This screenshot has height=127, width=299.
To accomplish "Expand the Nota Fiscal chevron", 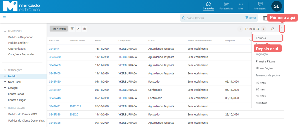I will (5, 82).
